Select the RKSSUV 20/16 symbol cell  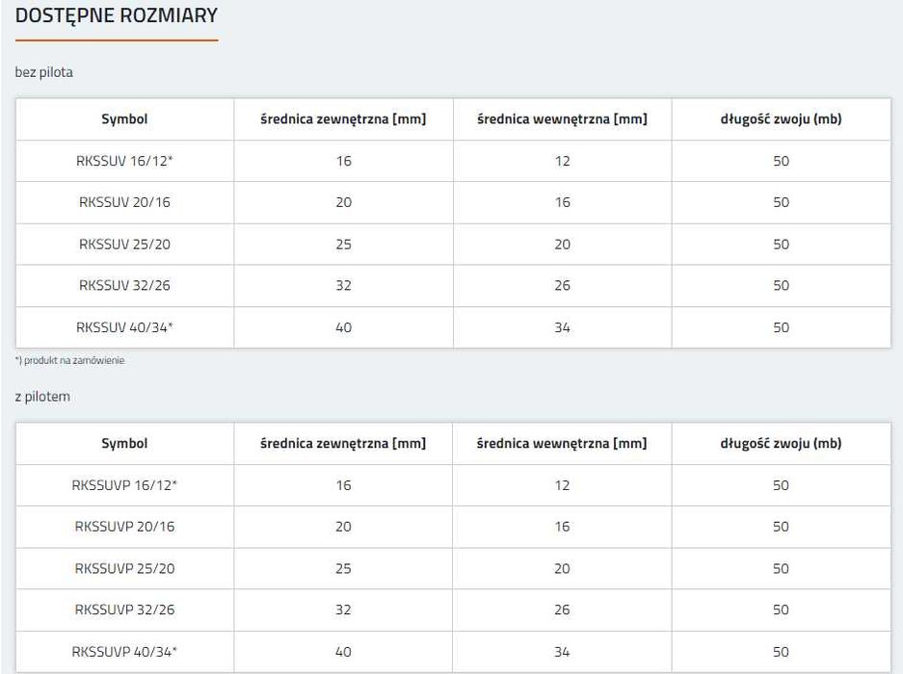[x=124, y=202]
